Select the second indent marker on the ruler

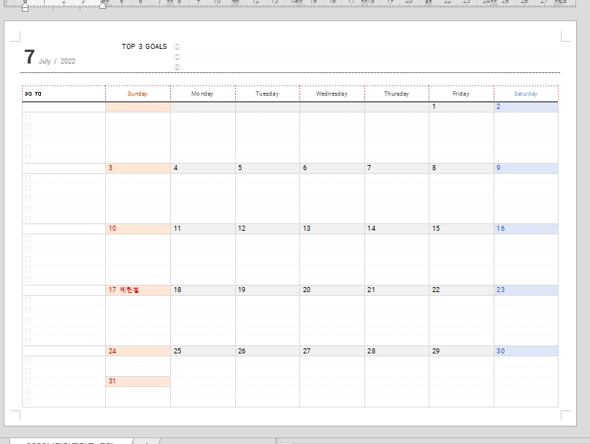(102, 5)
